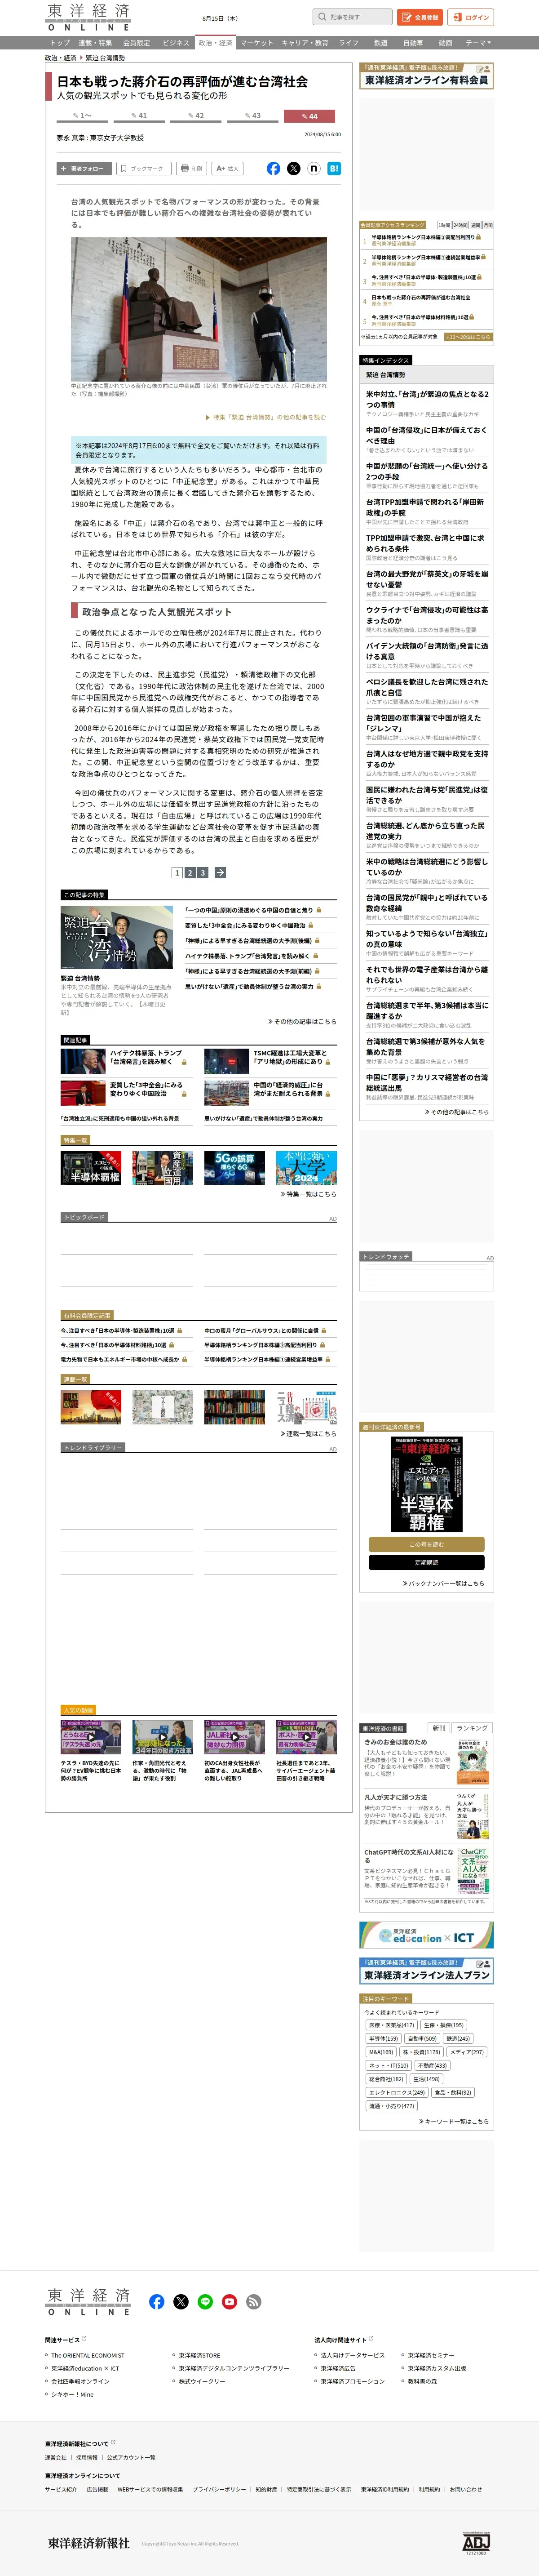Switch access ranking to 24時間 tab
539x2576 pixels.
pos(460,225)
